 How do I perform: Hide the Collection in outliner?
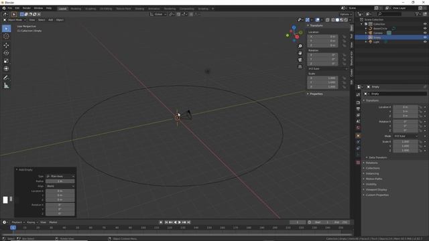pos(425,24)
